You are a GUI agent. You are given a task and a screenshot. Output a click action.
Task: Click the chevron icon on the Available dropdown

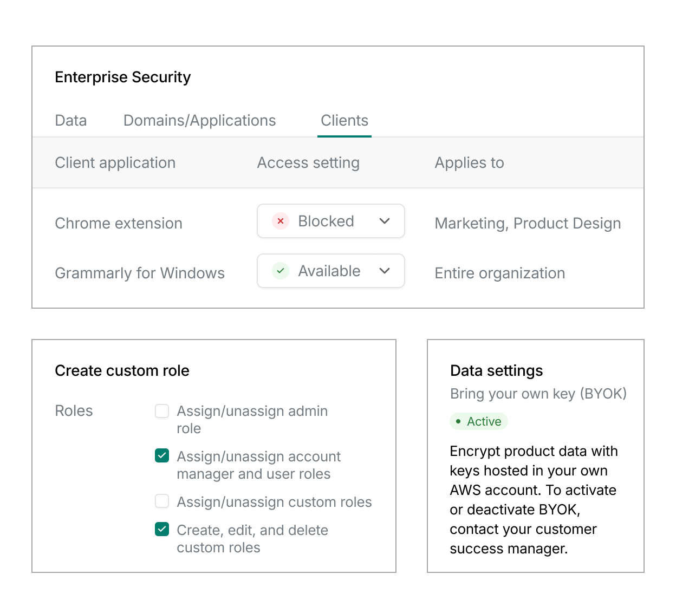[x=385, y=271]
